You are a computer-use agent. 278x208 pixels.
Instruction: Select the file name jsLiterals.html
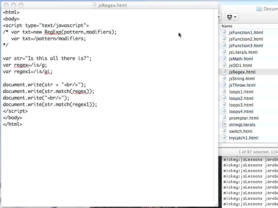tap(243, 52)
